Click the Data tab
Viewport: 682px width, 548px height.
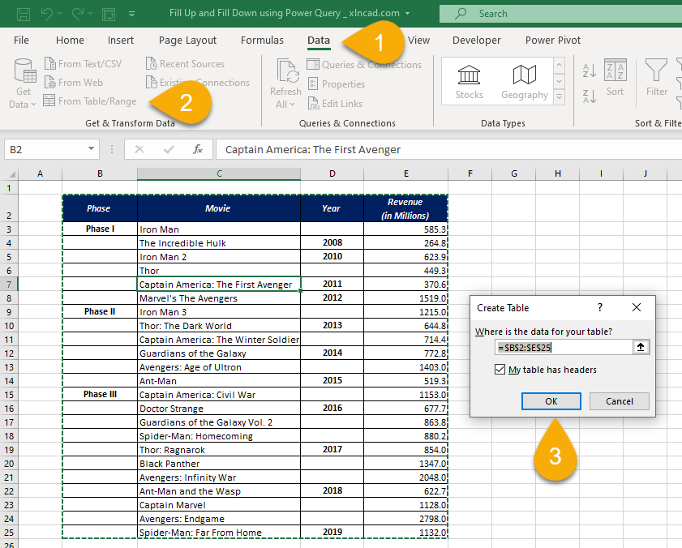click(319, 40)
